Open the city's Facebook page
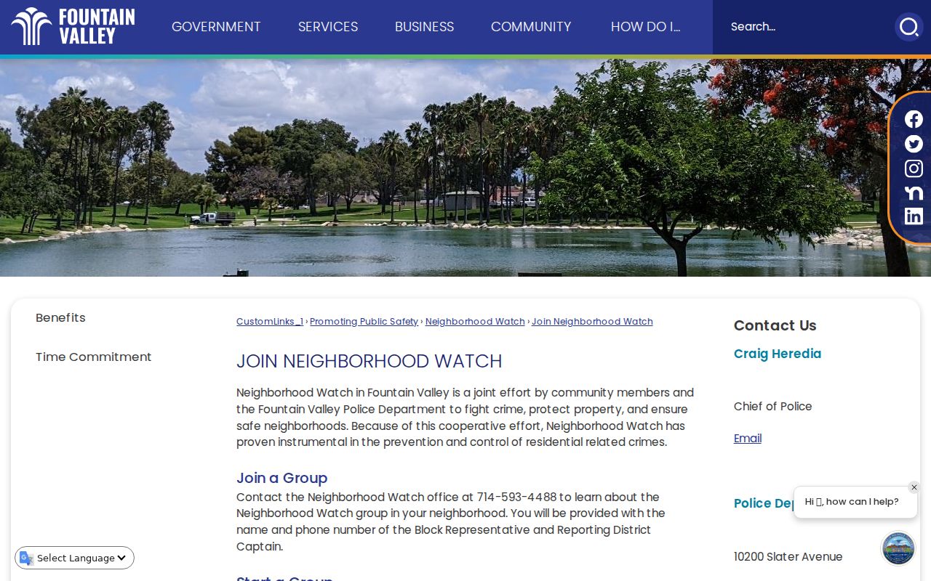The width and height of the screenshot is (931, 581). click(x=914, y=119)
